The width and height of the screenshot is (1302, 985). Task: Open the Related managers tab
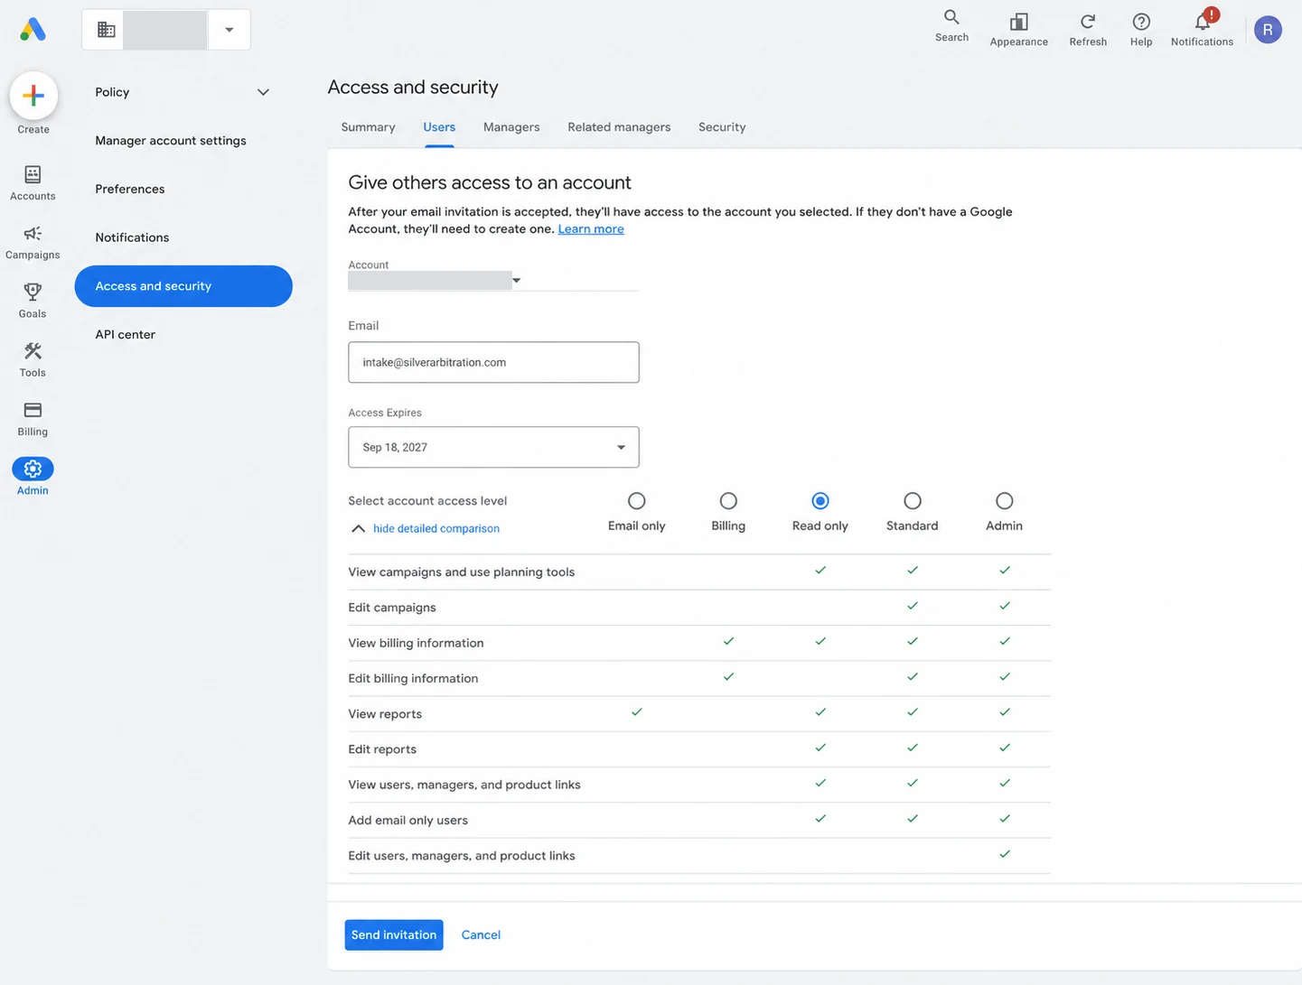point(619,127)
